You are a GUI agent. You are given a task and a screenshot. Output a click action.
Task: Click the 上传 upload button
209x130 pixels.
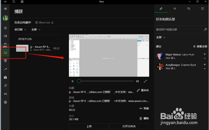click(x=89, y=126)
